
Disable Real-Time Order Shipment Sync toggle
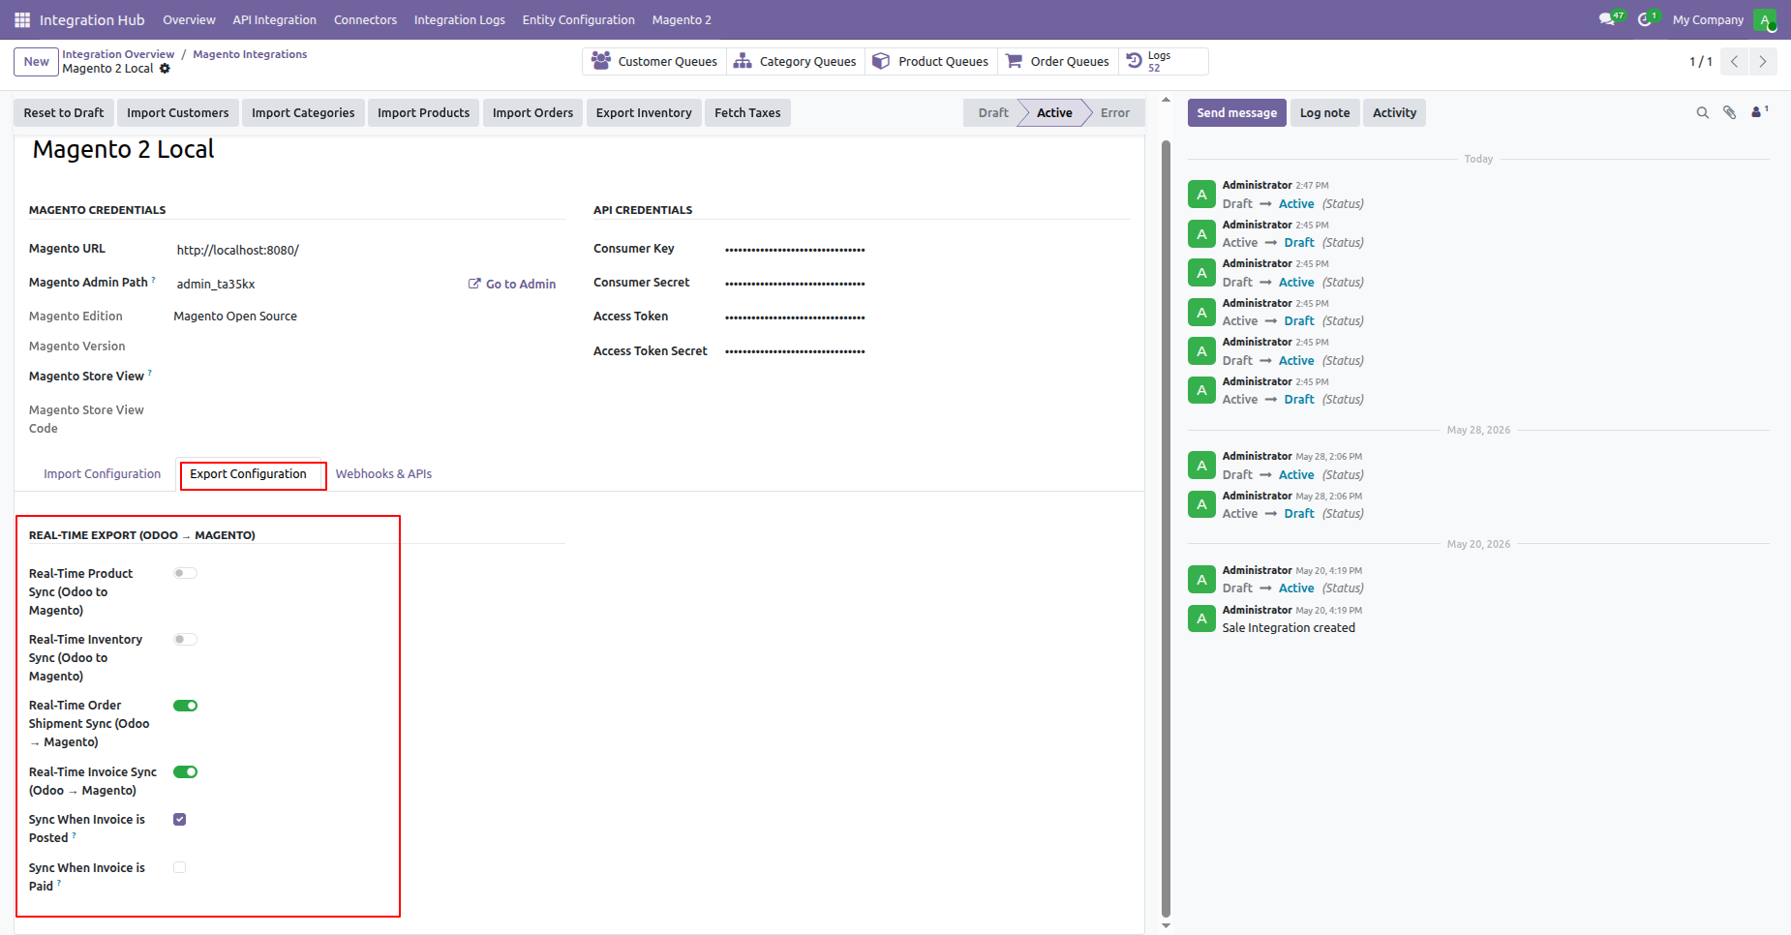(185, 706)
